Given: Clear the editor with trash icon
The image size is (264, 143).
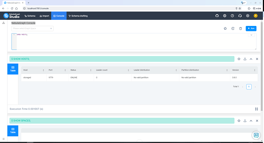Looking at the screenshot, I should [240, 29].
